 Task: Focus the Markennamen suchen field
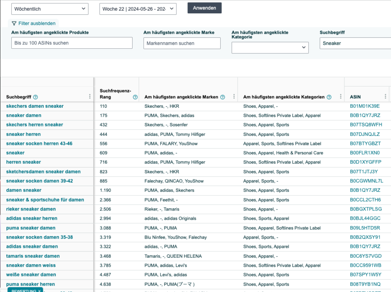(182, 43)
